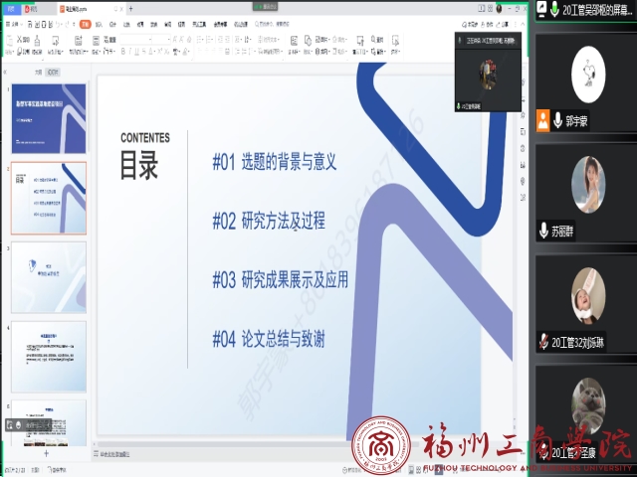Select 苏丽群 participant avatar
This screenshot has height=477, width=637.
coord(587,183)
